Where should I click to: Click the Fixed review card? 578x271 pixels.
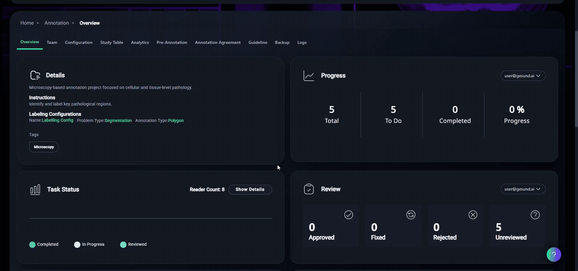[393, 226]
